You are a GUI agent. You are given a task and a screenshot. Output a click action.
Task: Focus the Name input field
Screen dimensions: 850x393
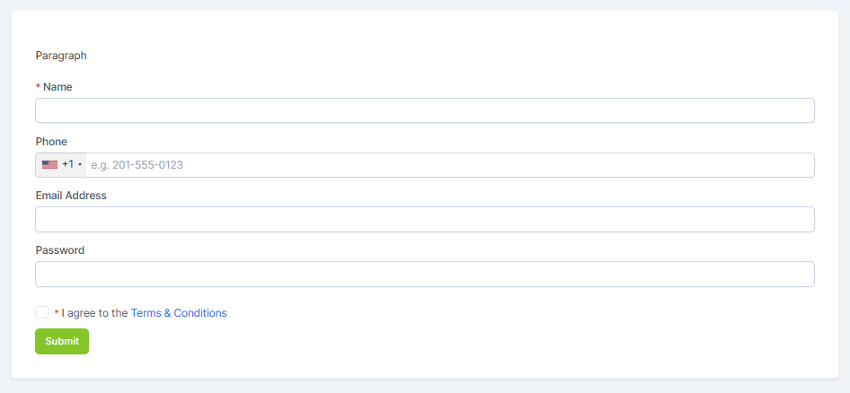point(424,110)
